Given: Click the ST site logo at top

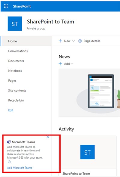Looking at the screenshot, I should (x=15, y=23).
